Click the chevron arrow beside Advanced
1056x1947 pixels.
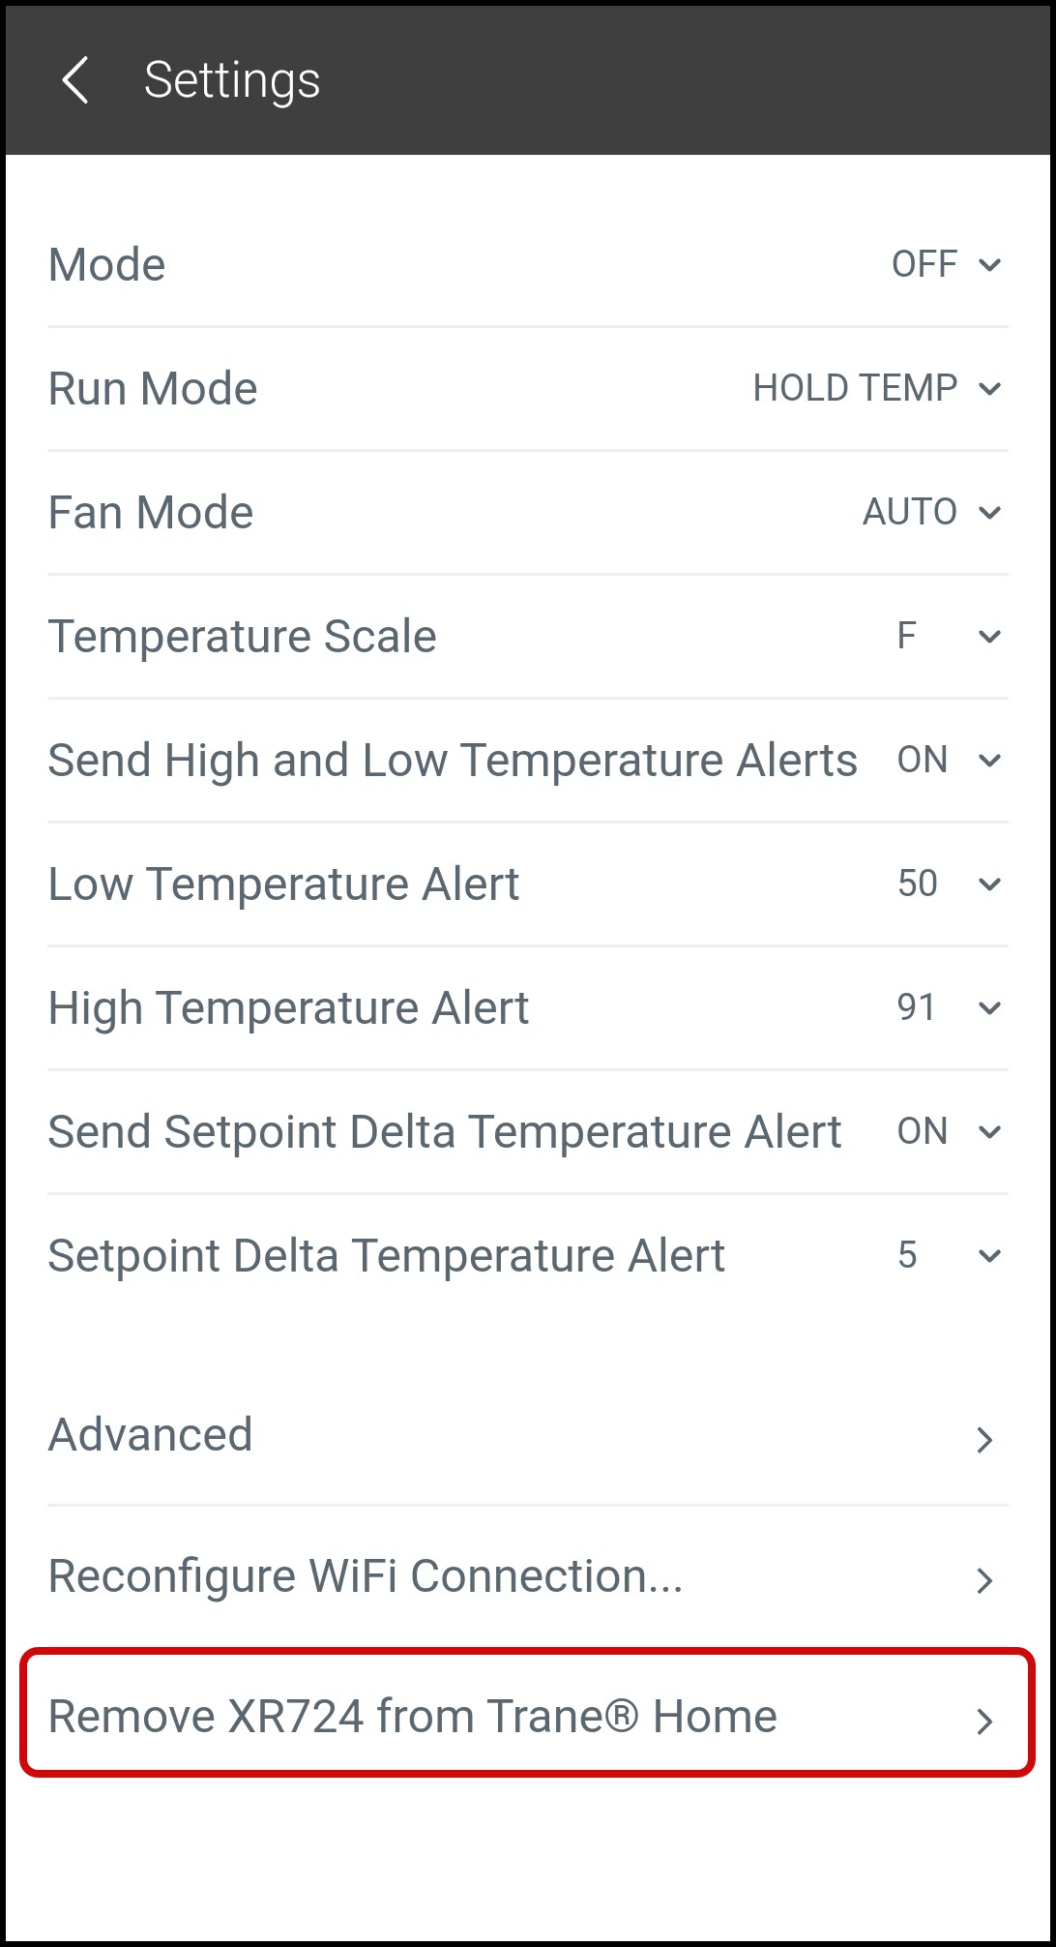[x=984, y=1440]
